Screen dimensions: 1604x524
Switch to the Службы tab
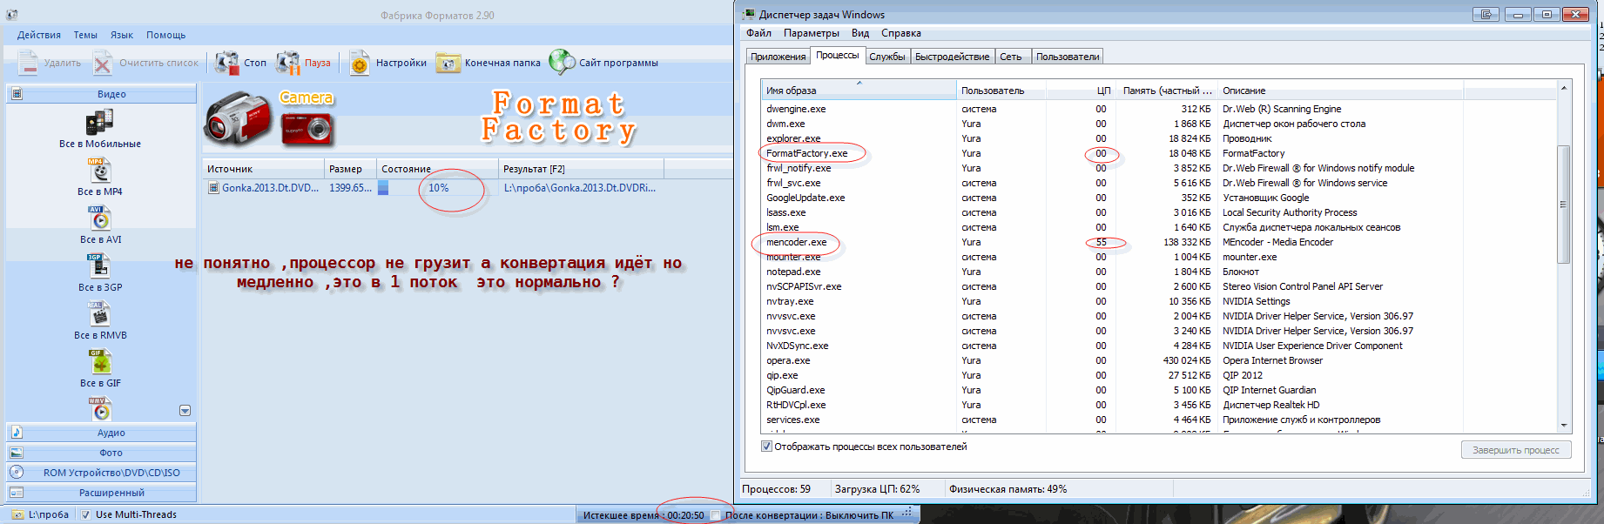pos(887,57)
